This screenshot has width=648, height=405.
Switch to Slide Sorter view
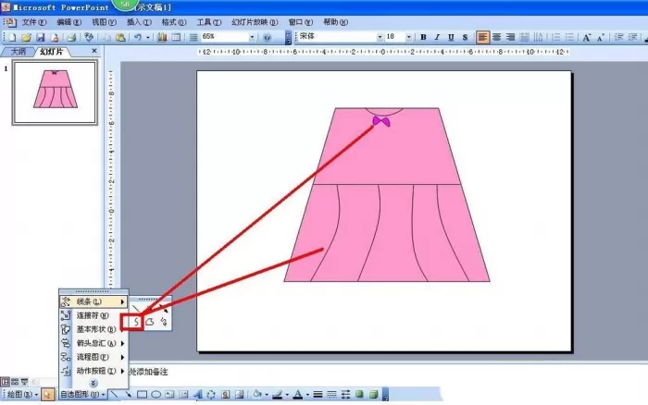[15, 382]
